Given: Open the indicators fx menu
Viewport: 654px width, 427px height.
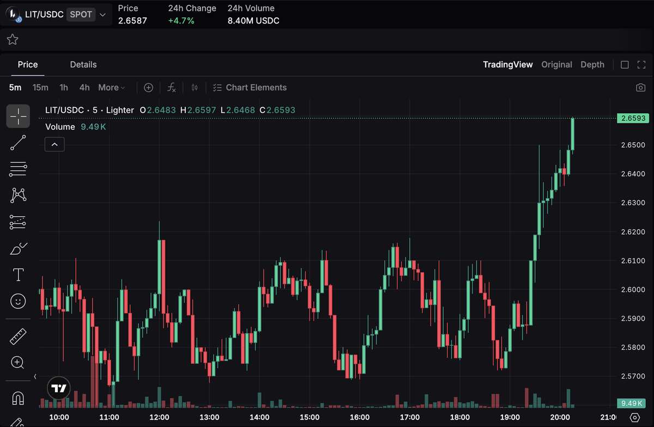Looking at the screenshot, I should pyautogui.click(x=171, y=88).
